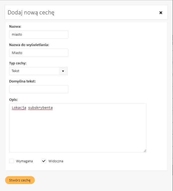This screenshot has height=191, width=173.
Task: Click the "Typ cechy:" label
Action: point(18,63)
